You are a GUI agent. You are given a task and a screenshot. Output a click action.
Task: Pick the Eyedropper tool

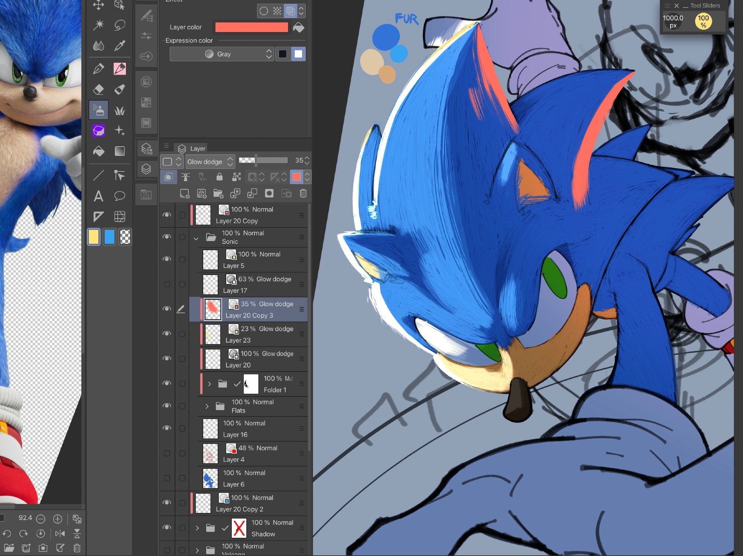(120, 46)
